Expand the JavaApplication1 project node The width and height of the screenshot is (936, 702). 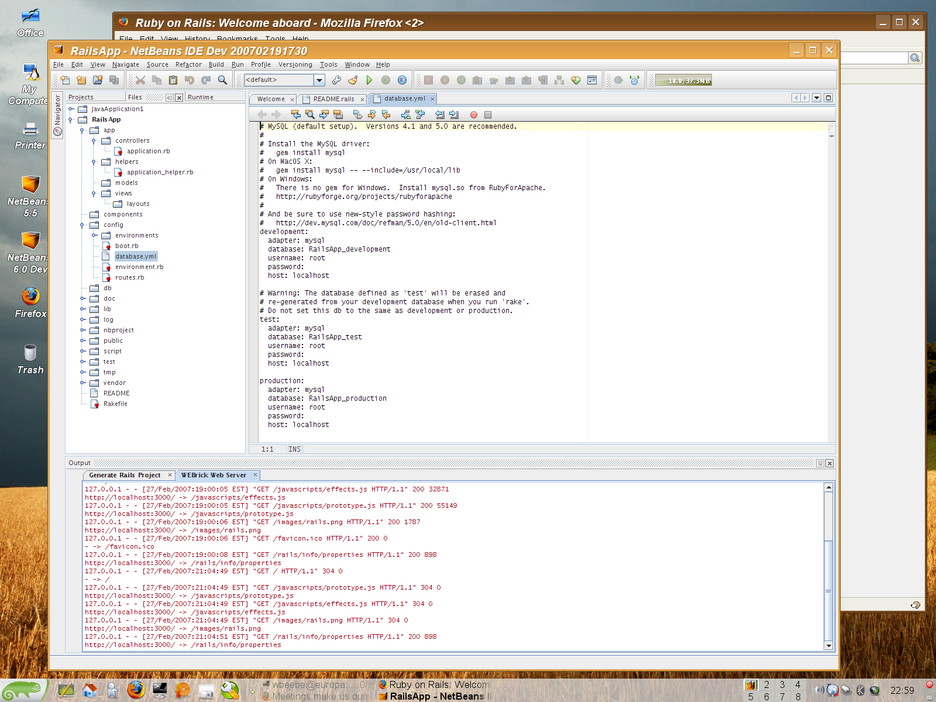[71, 109]
